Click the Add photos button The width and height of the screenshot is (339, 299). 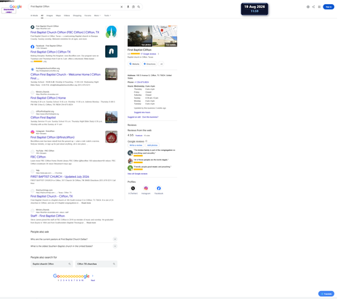pos(152,145)
